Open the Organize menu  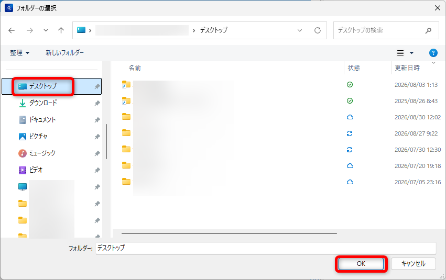[19, 53]
